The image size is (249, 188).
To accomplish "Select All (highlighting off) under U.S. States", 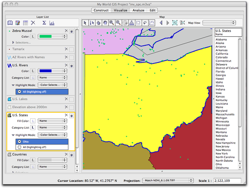I will (42, 147).
